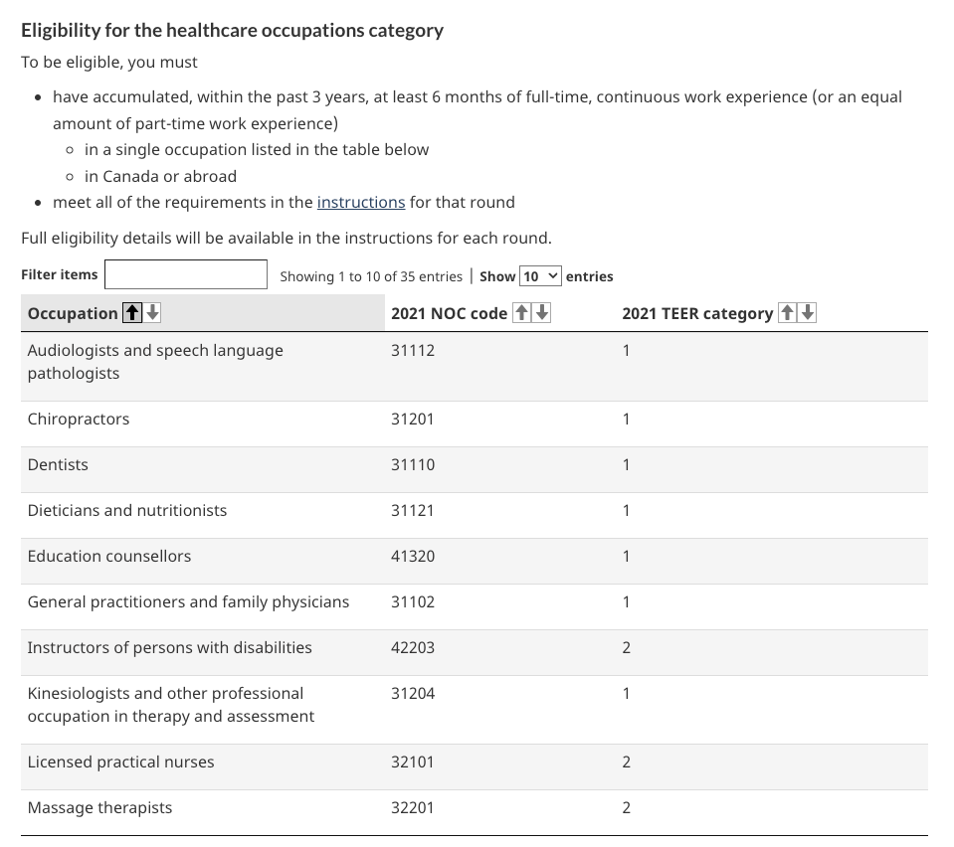Sort 2021 TEER category ascending arrow
The image size is (954, 847).
[x=787, y=313]
